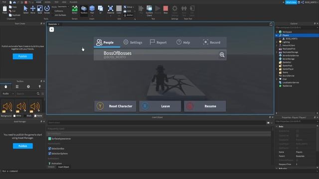
Task: Open Toolbox inventory grid tab
Action: point(17,87)
